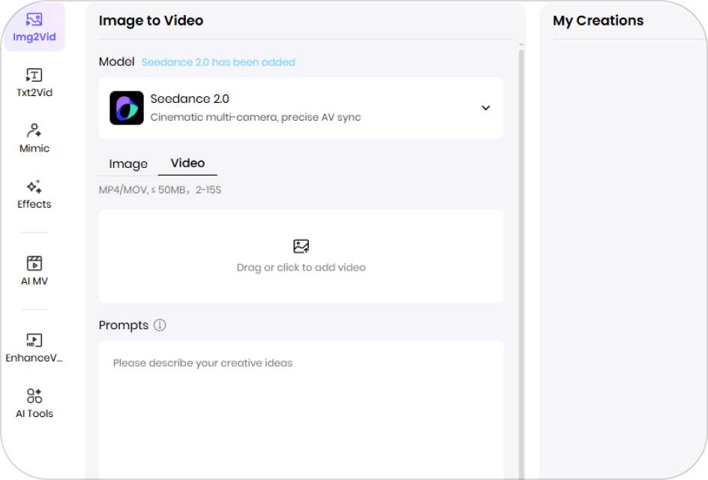Image resolution: width=708 pixels, height=480 pixels.
Task: Focus the prompts creative ideas text field
Action: (x=301, y=410)
